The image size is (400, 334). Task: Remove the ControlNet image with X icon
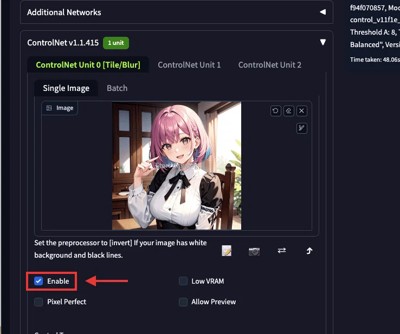click(x=301, y=111)
